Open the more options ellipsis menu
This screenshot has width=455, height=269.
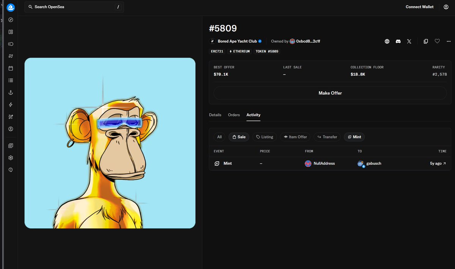click(x=449, y=41)
